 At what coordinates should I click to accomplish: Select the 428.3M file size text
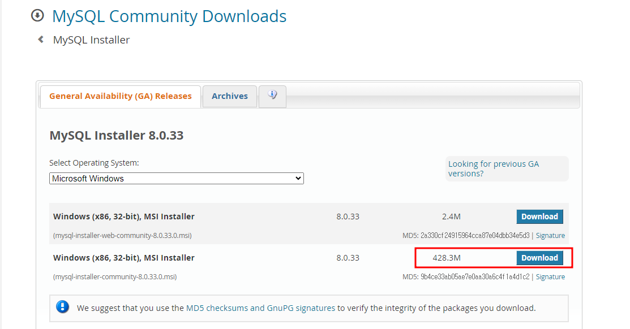point(447,258)
